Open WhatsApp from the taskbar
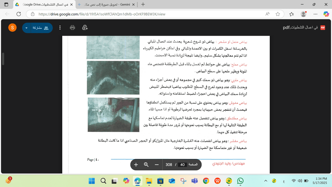The width and height of the screenshot is (332, 187). (x=240, y=181)
